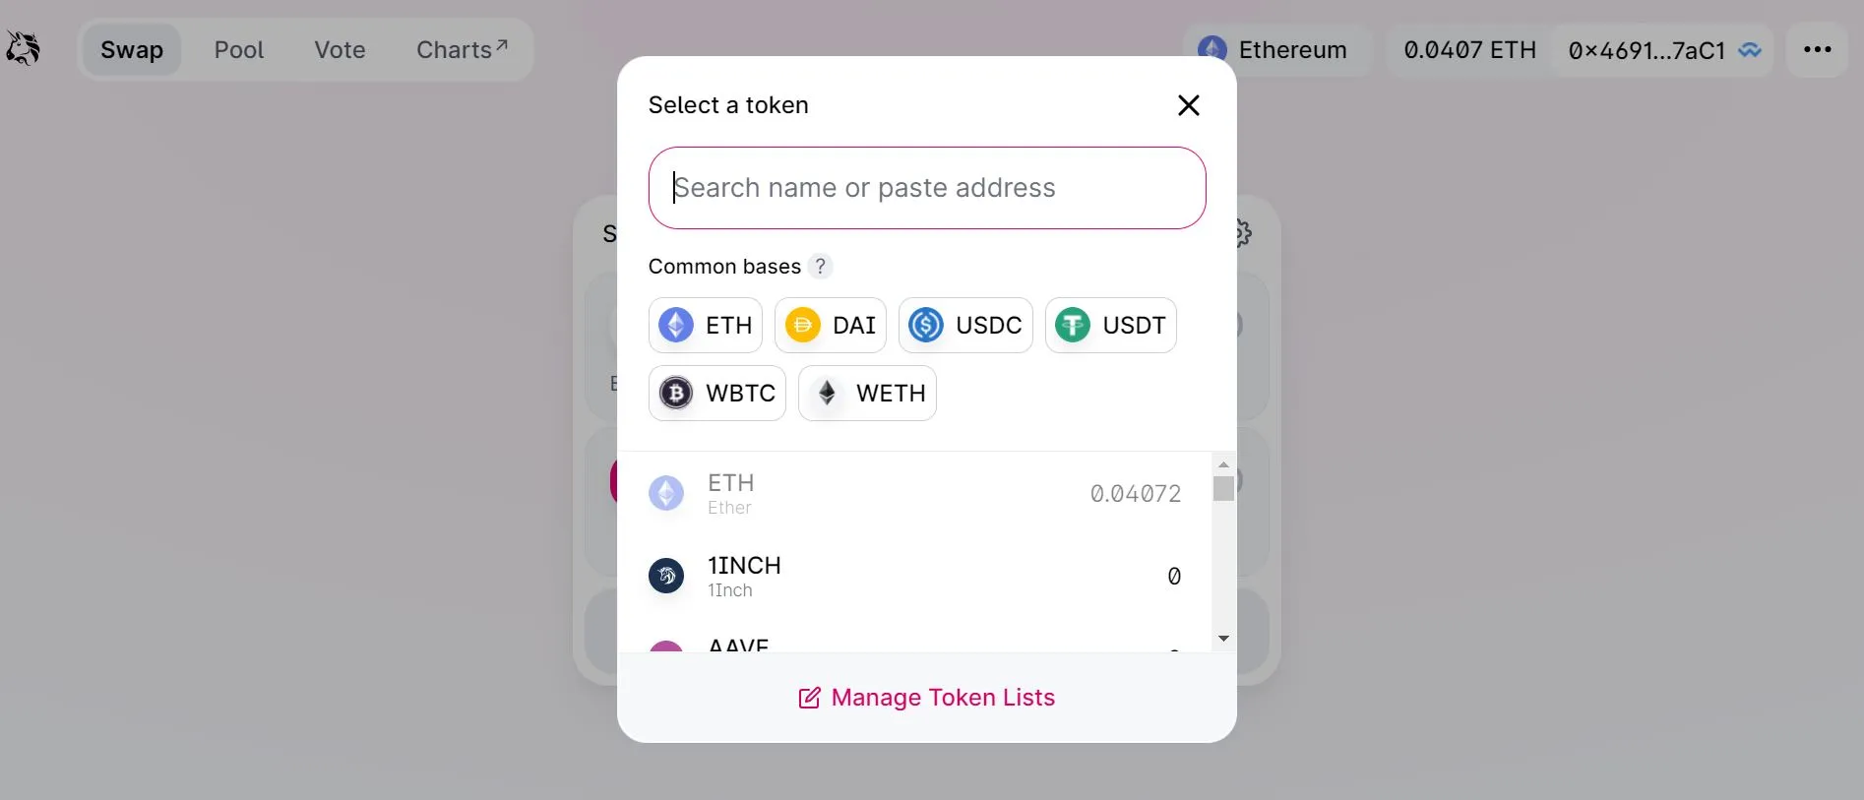Switch to the Vote tab
The image size is (1864, 800).
[x=340, y=50]
